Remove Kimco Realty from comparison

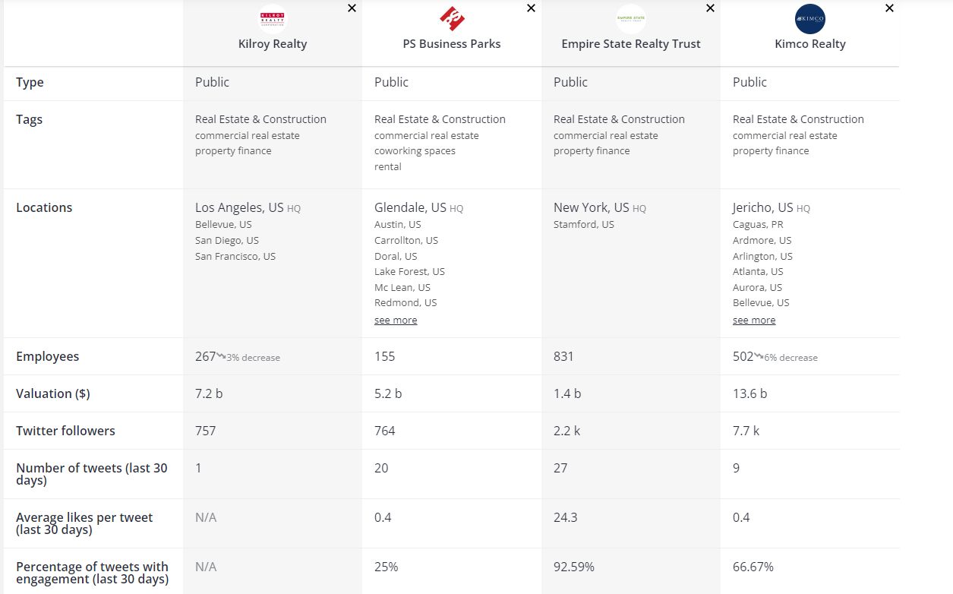click(x=889, y=8)
